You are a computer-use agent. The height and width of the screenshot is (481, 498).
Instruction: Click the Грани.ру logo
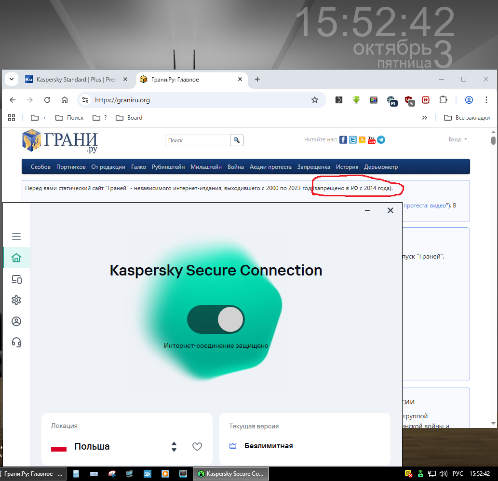click(60, 141)
